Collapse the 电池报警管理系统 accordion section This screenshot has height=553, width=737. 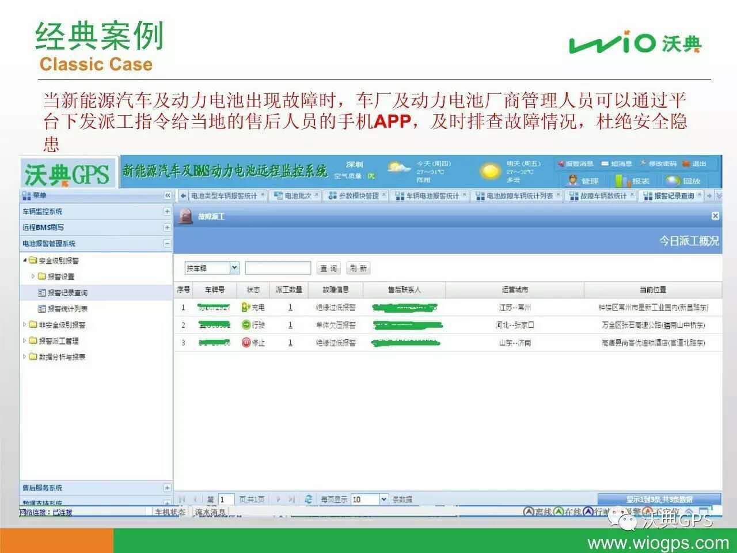click(167, 244)
